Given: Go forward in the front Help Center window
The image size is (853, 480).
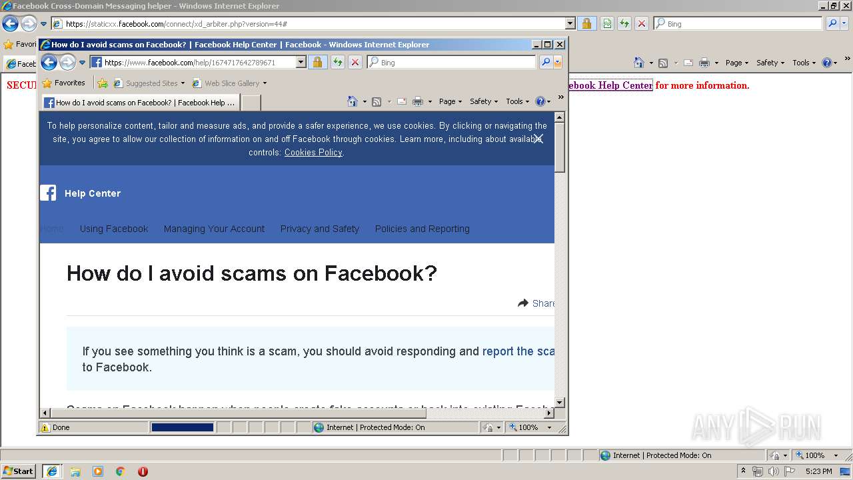Looking at the screenshot, I should 67,63.
